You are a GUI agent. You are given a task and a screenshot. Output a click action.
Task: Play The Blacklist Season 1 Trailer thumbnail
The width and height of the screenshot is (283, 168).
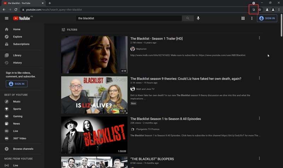click(94, 55)
